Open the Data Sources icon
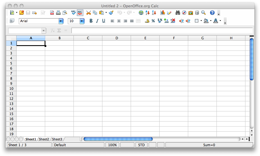The height and width of the screenshot is (156, 260). point(197,13)
